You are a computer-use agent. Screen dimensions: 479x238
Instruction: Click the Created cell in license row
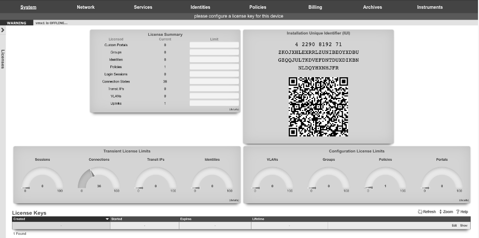[x=61, y=226]
